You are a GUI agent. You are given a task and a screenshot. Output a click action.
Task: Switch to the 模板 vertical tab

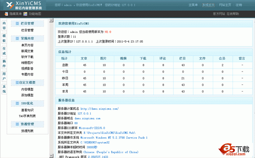click(x=4, y=38)
